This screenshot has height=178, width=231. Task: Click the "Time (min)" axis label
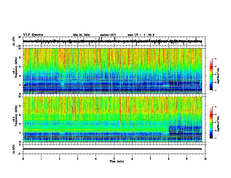pos(117,161)
